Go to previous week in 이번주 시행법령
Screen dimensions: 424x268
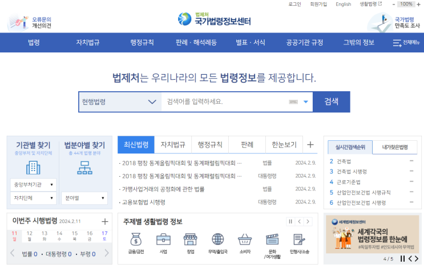[x=12, y=253]
